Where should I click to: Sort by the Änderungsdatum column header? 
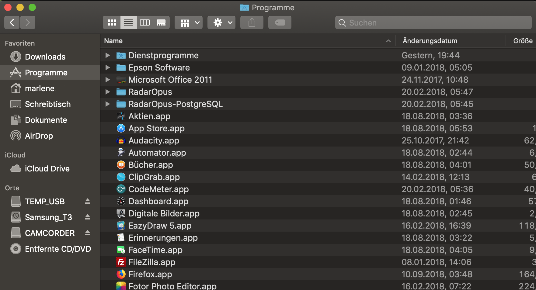[x=451, y=41]
